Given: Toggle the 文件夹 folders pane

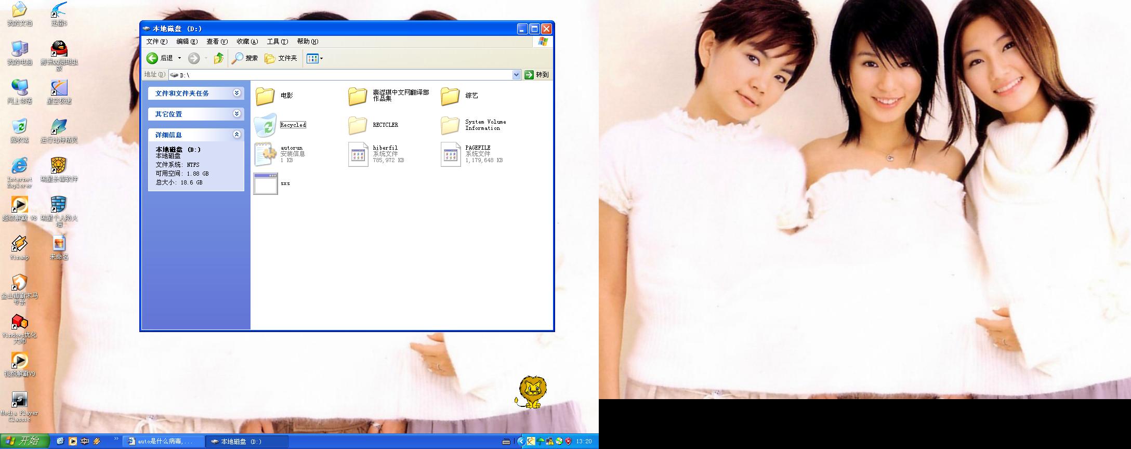Looking at the screenshot, I should (281, 58).
